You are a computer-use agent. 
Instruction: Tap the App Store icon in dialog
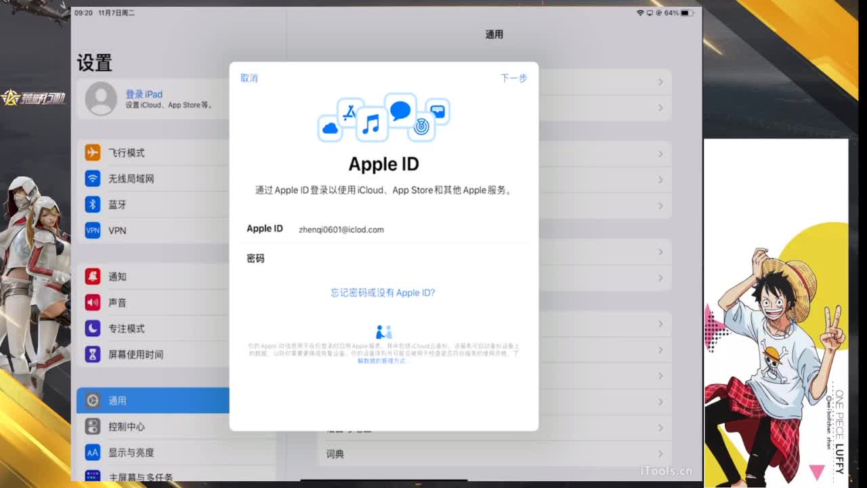349,112
